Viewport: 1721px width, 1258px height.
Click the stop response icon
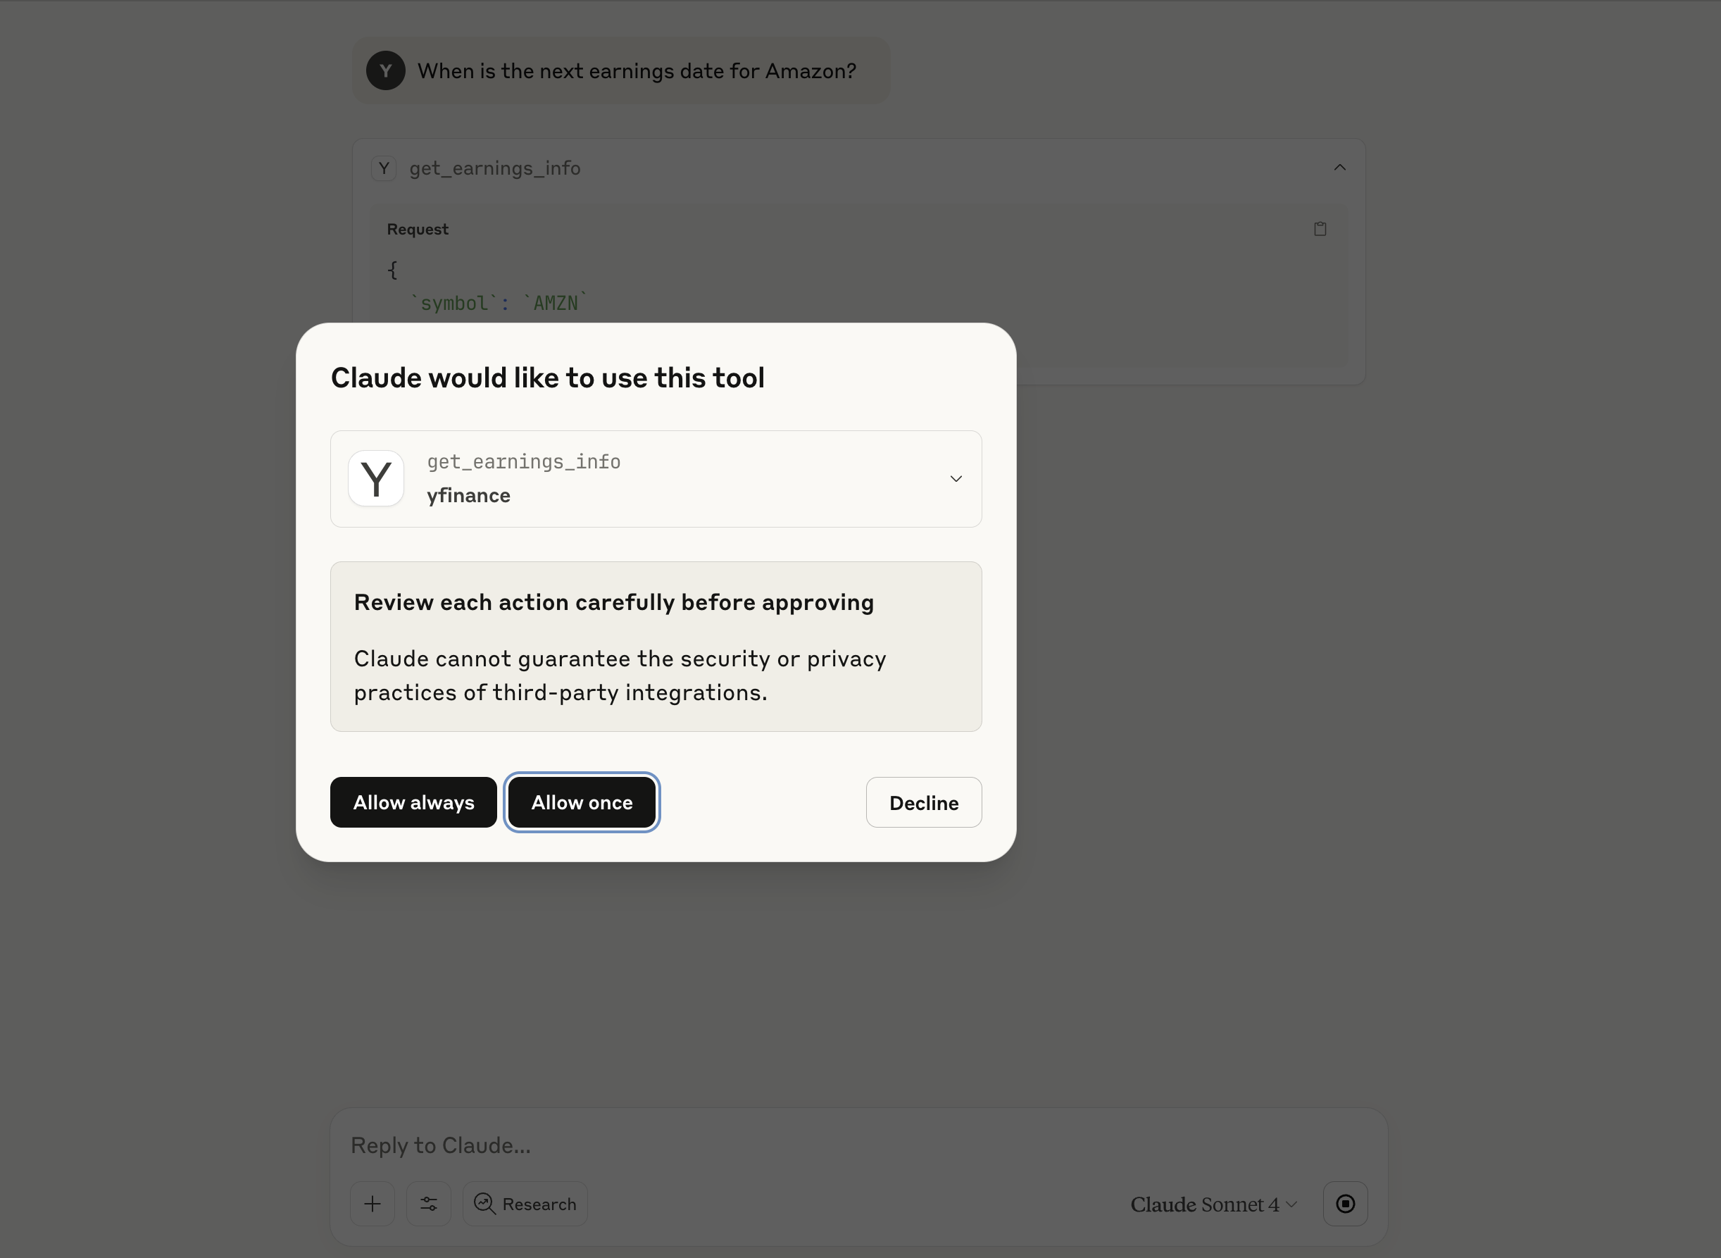(x=1345, y=1203)
